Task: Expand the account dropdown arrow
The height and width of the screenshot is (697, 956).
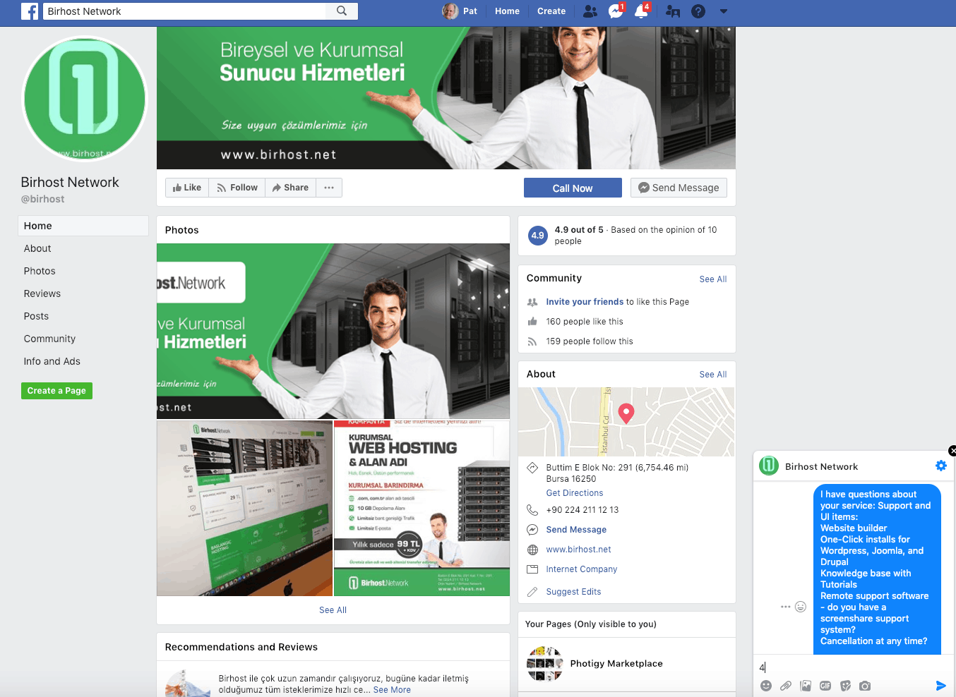Action: (724, 11)
